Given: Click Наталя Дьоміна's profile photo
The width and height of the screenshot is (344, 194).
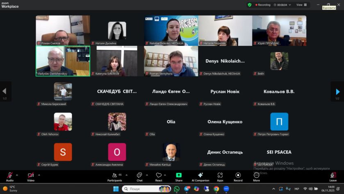Looking at the screenshot, I should tap(117, 30).
